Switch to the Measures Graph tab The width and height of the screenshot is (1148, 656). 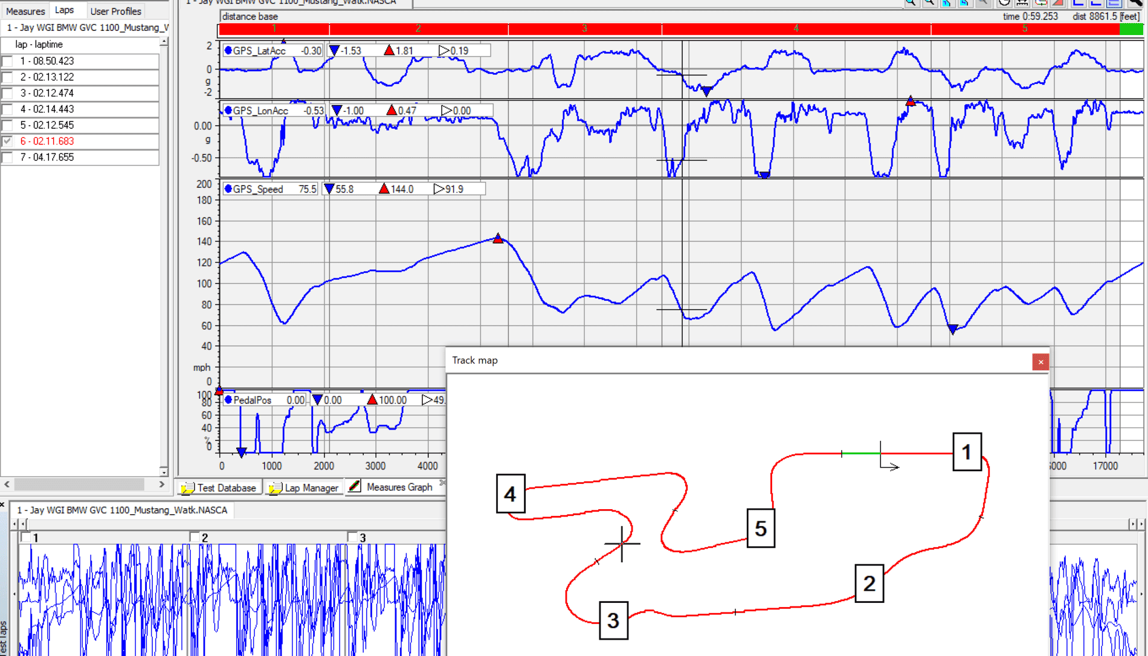click(391, 487)
